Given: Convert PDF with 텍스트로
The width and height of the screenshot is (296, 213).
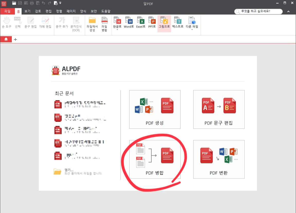Looking at the screenshot, I should tap(178, 22).
